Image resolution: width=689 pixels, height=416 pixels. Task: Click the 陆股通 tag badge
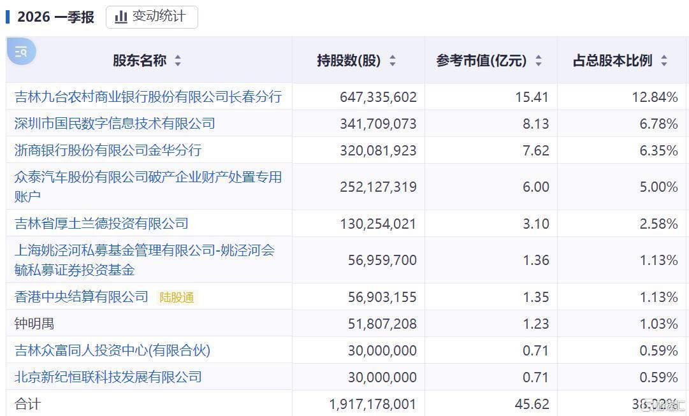pyautogui.click(x=177, y=298)
